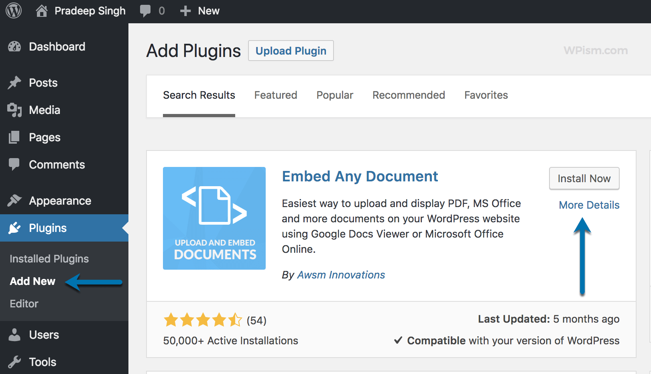Go to Installed Plugins page
Image resolution: width=651 pixels, height=374 pixels.
49,258
